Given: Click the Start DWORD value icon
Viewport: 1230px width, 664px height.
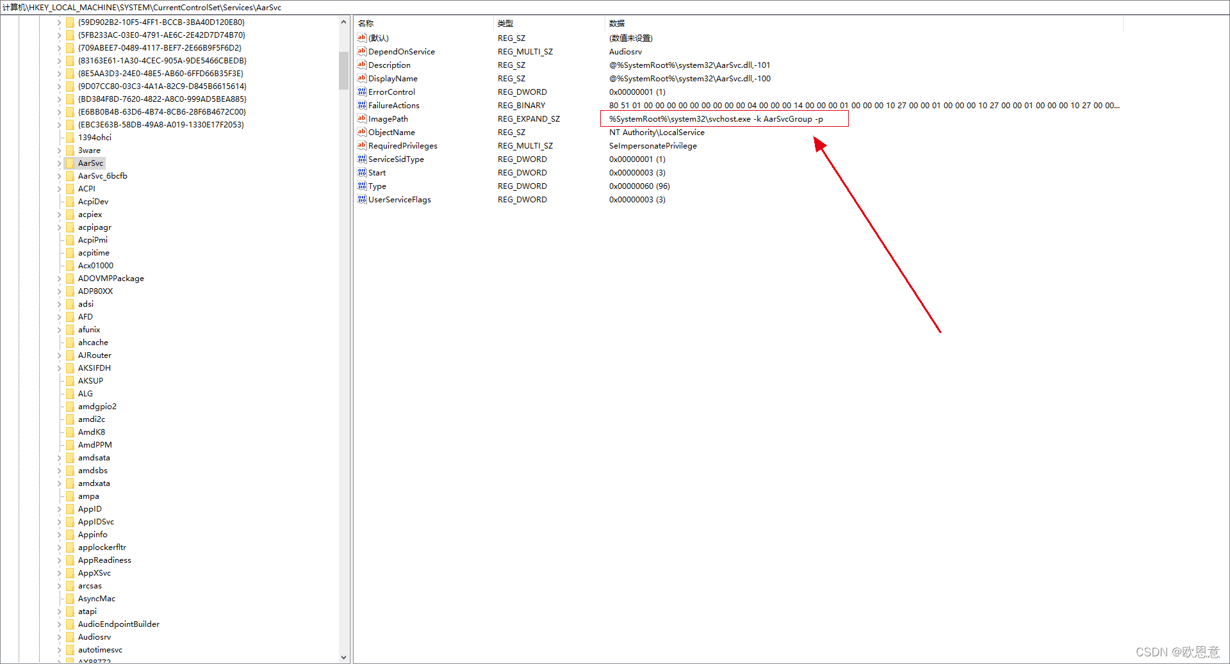Looking at the screenshot, I should click(x=362, y=172).
